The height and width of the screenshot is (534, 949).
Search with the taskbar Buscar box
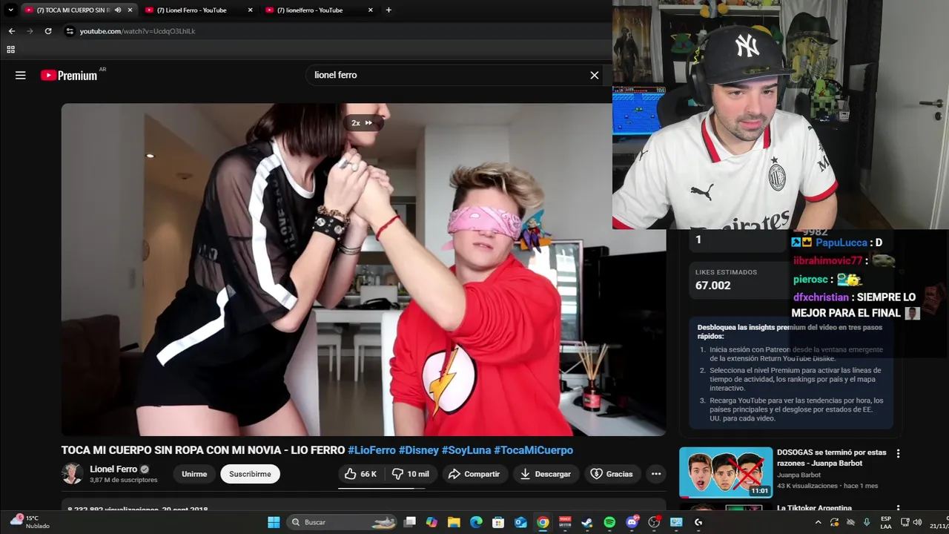click(342, 522)
